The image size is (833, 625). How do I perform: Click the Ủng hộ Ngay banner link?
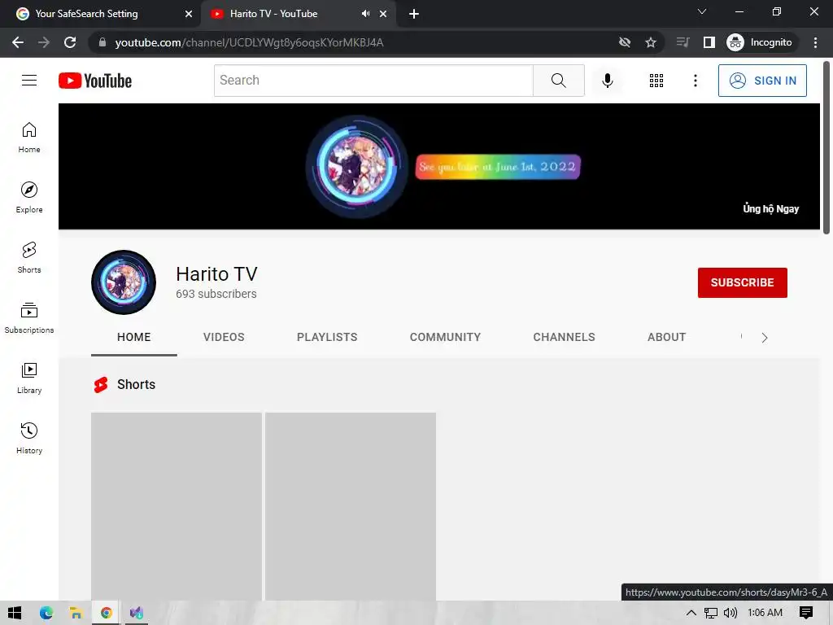tap(771, 209)
